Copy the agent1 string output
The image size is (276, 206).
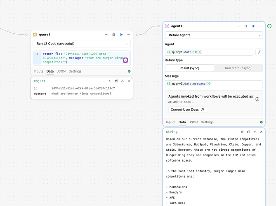pos(248,132)
